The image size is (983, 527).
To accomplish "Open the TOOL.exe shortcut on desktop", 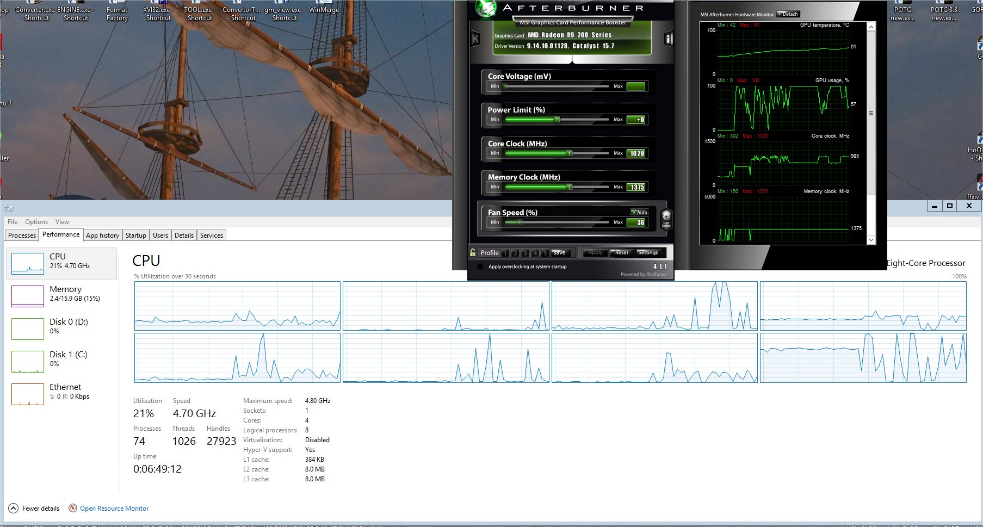I will tap(200, 12).
